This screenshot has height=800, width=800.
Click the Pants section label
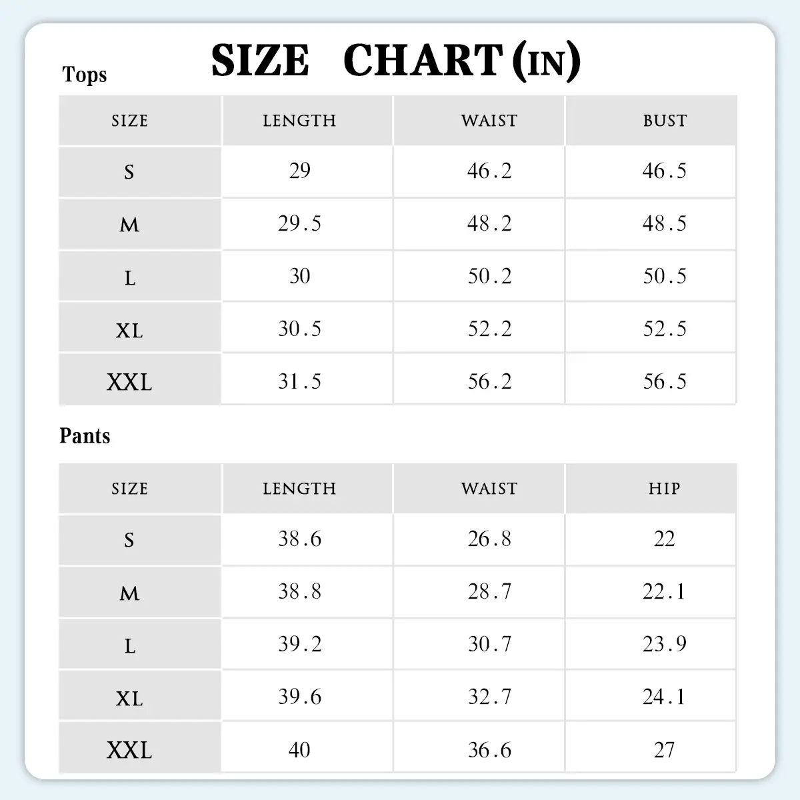pos(85,436)
